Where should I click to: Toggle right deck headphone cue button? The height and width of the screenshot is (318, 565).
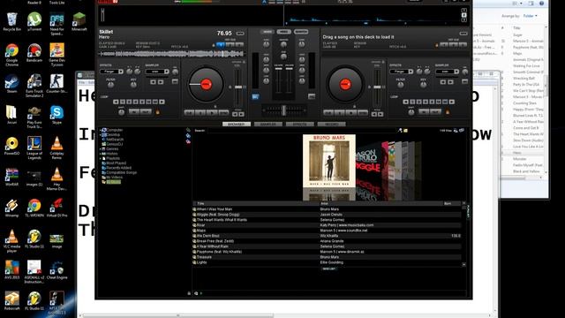[x=312, y=96]
